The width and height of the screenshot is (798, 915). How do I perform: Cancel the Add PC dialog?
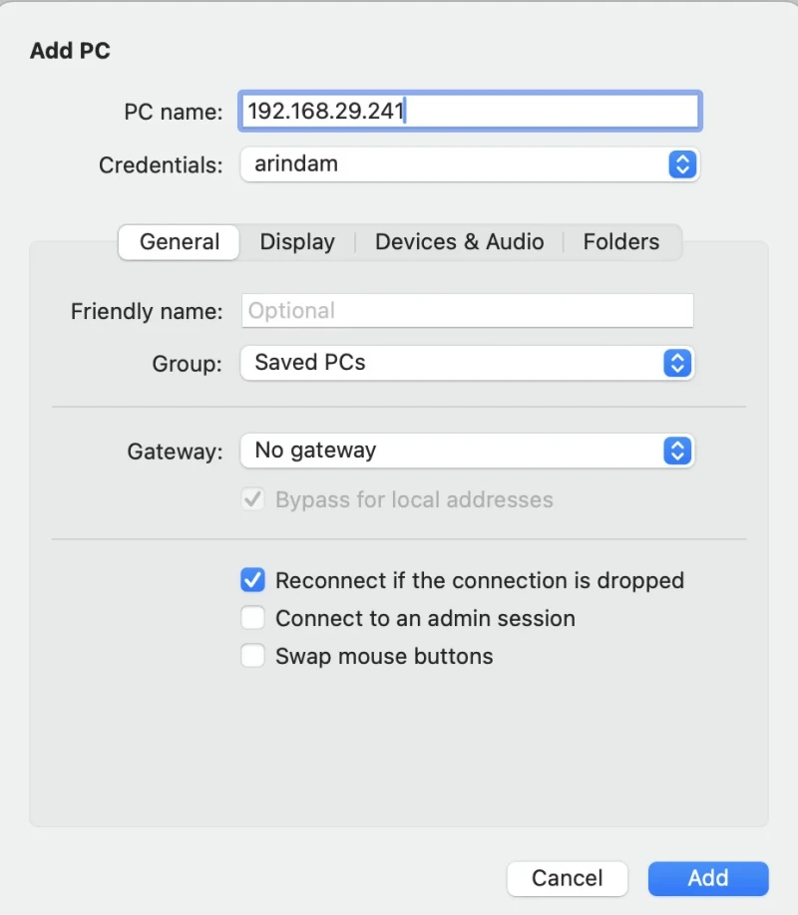568,878
